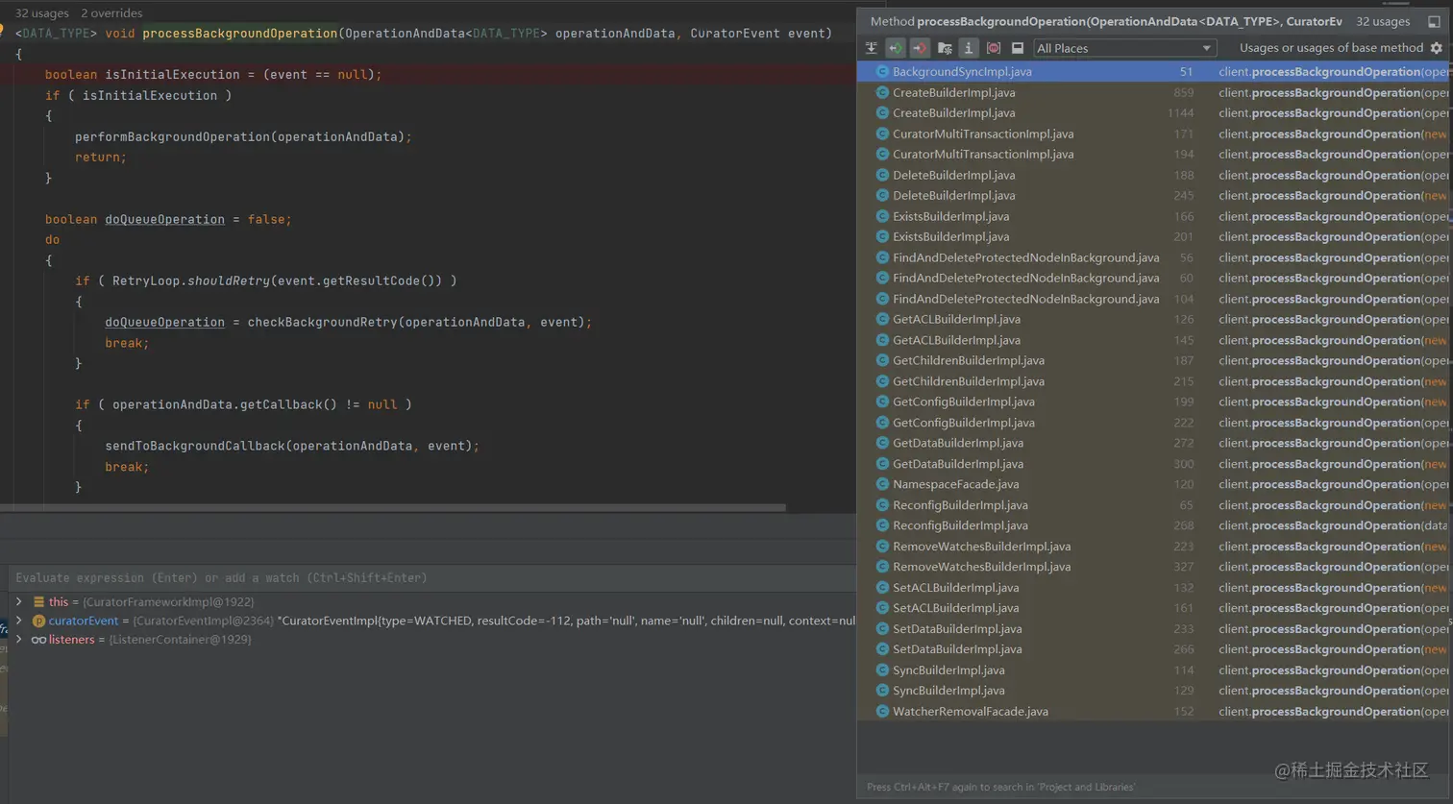Click the class icon beside BackgroundSyncImpl.java
Screen dimensions: 1453x804
882,72
